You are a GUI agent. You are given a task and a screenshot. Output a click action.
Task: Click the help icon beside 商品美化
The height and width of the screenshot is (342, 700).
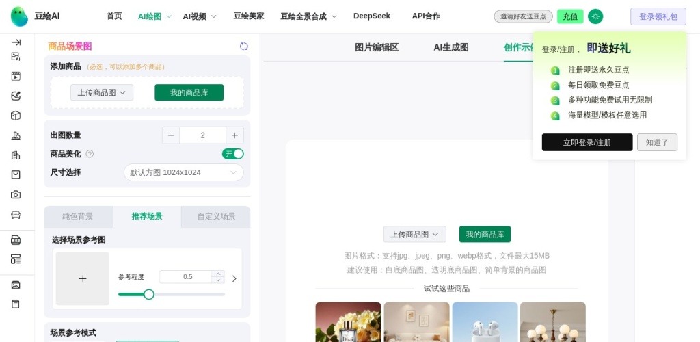click(90, 154)
